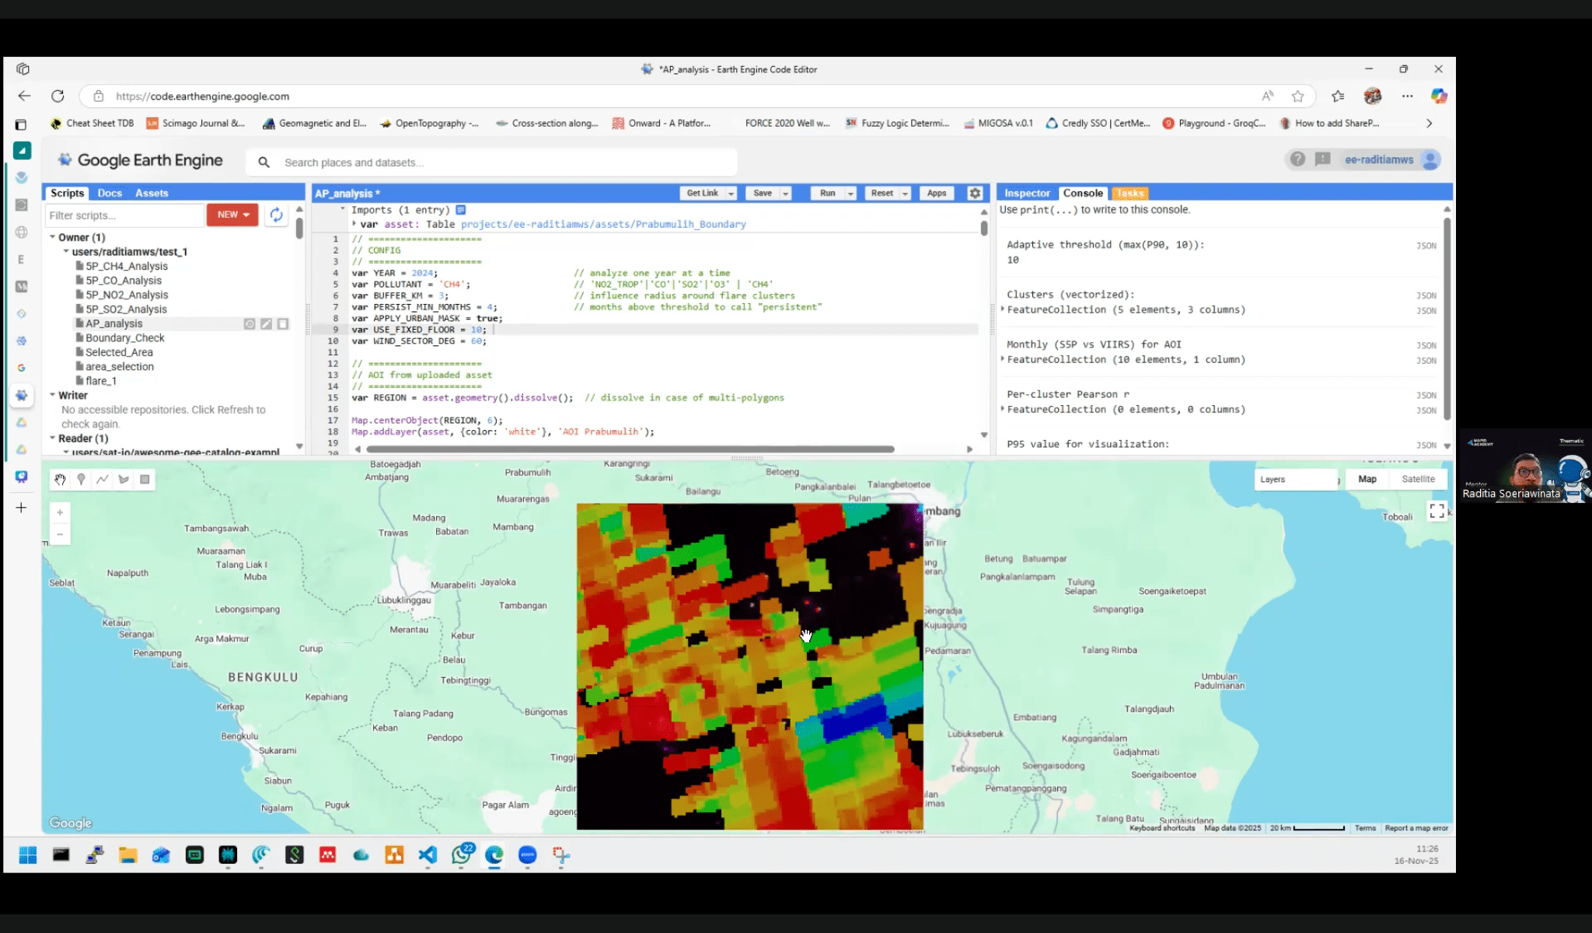Open the Assets tab
Viewport: 1592px width, 933px height.
click(152, 193)
